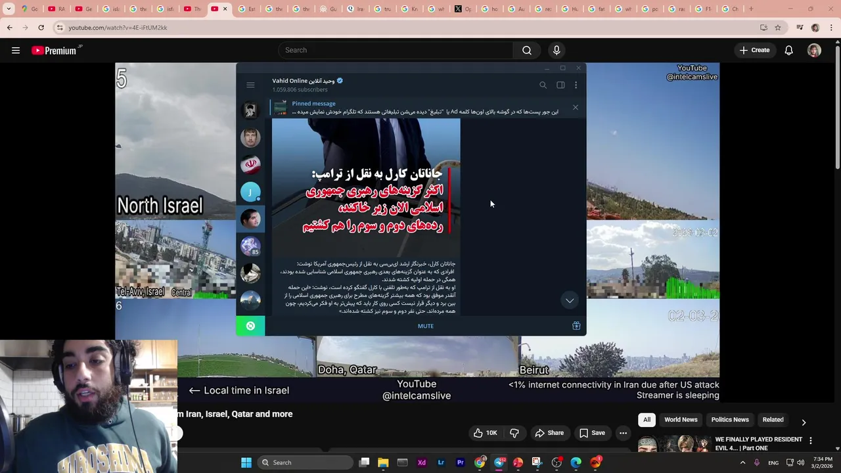Open the ENG language switcher
The height and width of the screenshot is (473, 841).
[x=773, y=462]
